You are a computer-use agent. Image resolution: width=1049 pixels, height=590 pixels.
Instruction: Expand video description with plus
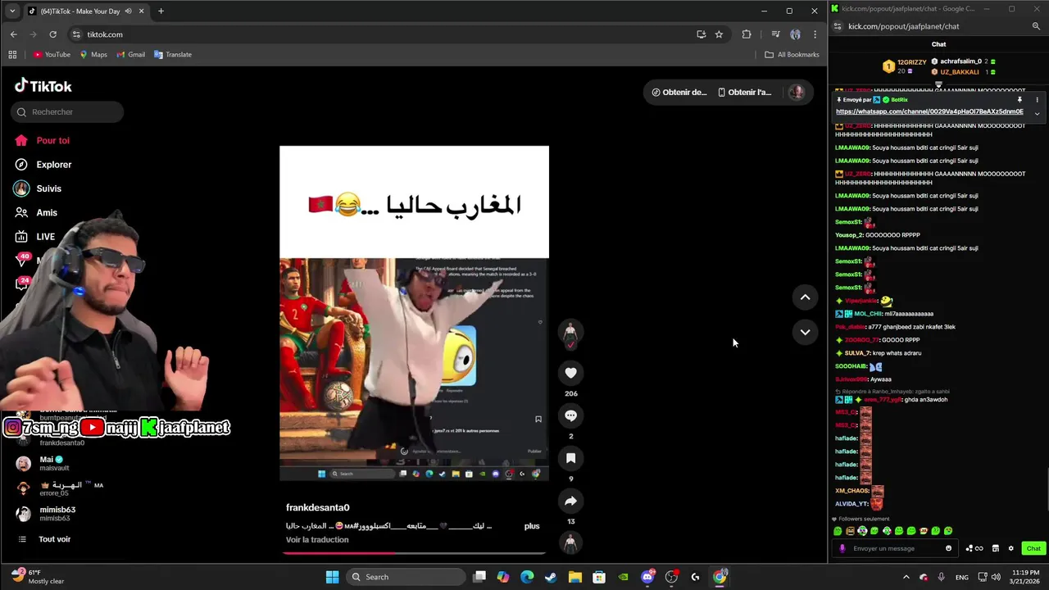[x=532, y=526]
